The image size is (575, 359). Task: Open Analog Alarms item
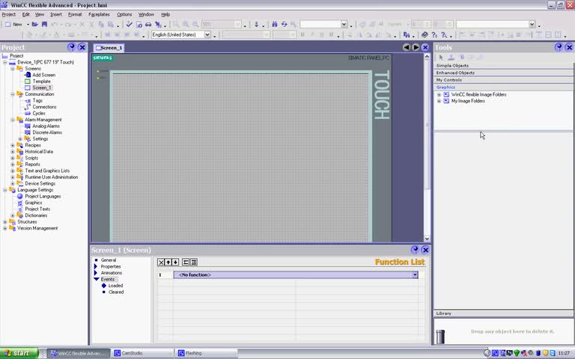coord(46,126)
